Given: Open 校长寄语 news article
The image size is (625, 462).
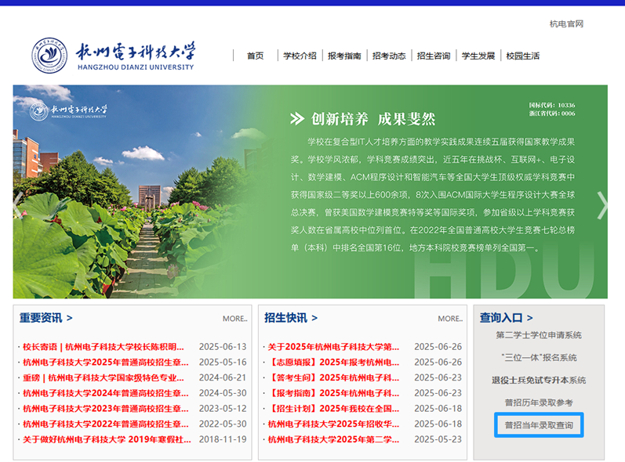Looking at the screenshot, I should point(104,347).
